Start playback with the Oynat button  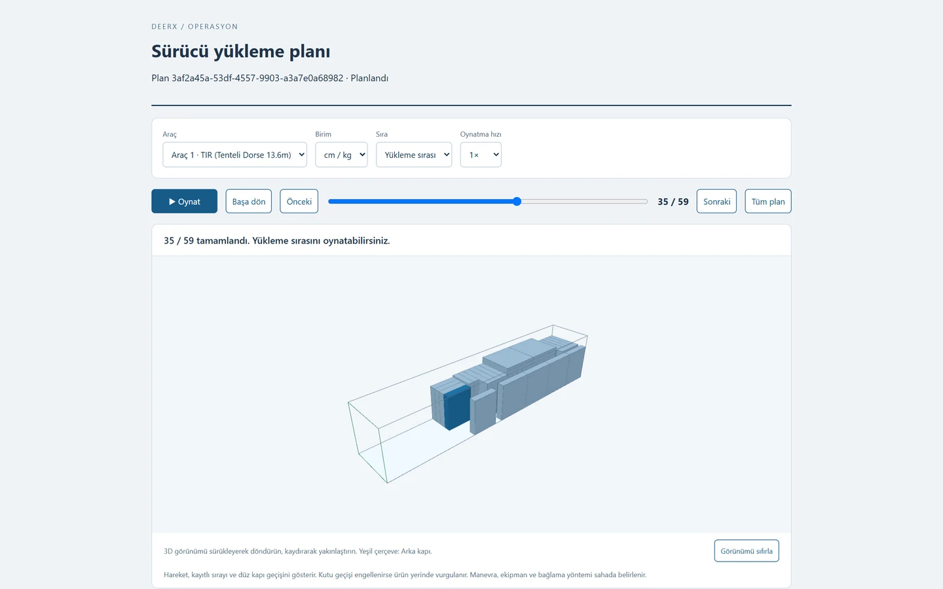(184, 202)
